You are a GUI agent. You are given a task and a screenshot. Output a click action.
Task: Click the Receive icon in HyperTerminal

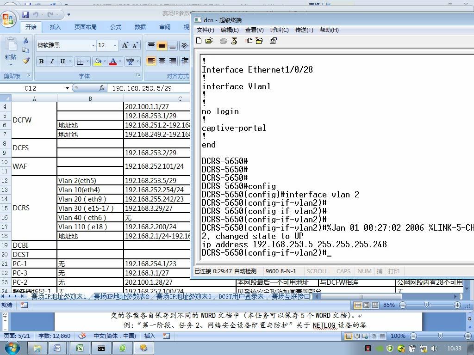tap(259, 41)
